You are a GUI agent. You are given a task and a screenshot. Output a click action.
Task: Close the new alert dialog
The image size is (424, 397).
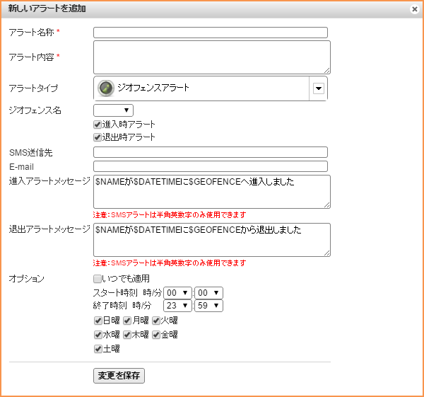414,9
